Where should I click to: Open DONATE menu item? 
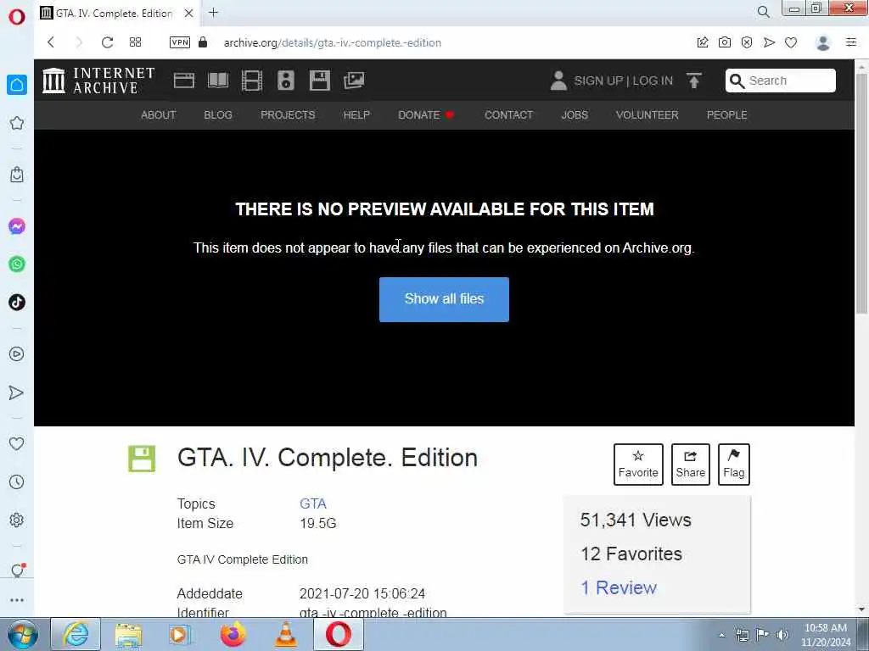pyautogui.click(x=426, y=115)
